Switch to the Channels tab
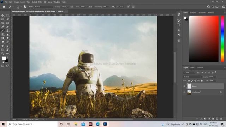 [200, 68]
